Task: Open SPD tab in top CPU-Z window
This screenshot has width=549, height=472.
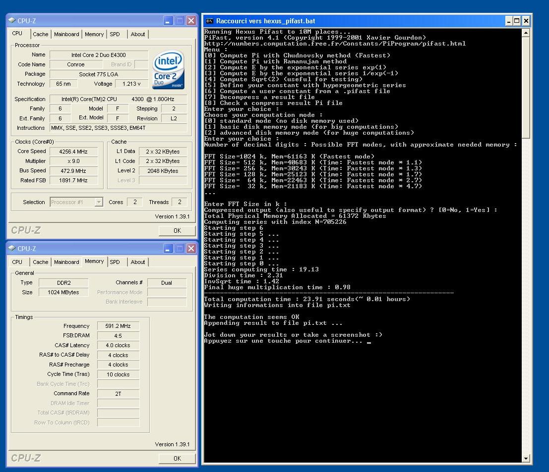Action: (115, 34)
